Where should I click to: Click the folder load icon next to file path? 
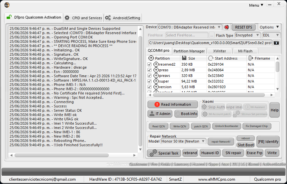point(276,43)
